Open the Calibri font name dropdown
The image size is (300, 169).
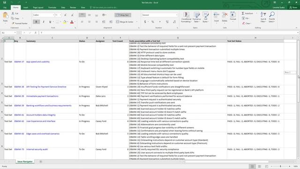click(53, 15)
